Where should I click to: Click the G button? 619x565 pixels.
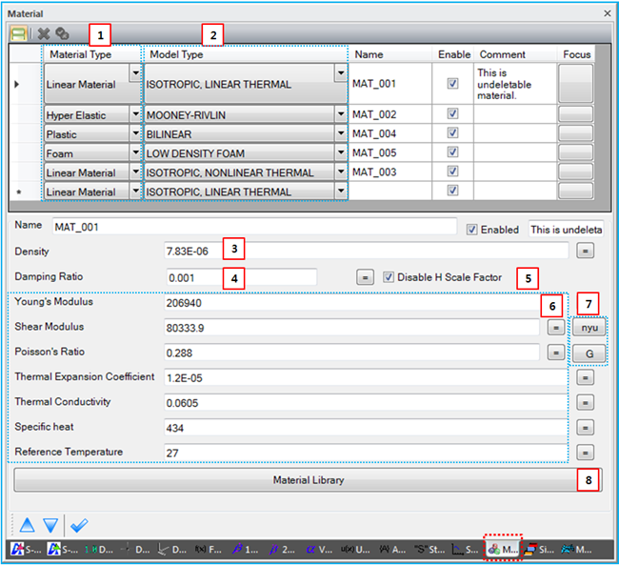[x=589, y=353]
